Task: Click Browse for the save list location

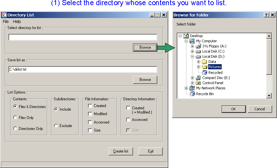Action: (145, 80)
